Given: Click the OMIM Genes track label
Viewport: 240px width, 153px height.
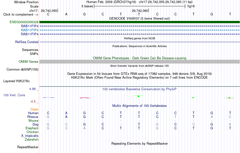Looking at the screenshot, I should pyautogui.click(x=29, y=62).
